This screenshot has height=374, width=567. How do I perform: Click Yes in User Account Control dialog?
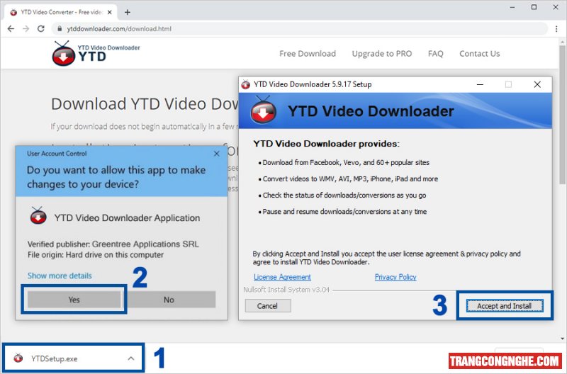pyautogui.click(x=74, y=300)
